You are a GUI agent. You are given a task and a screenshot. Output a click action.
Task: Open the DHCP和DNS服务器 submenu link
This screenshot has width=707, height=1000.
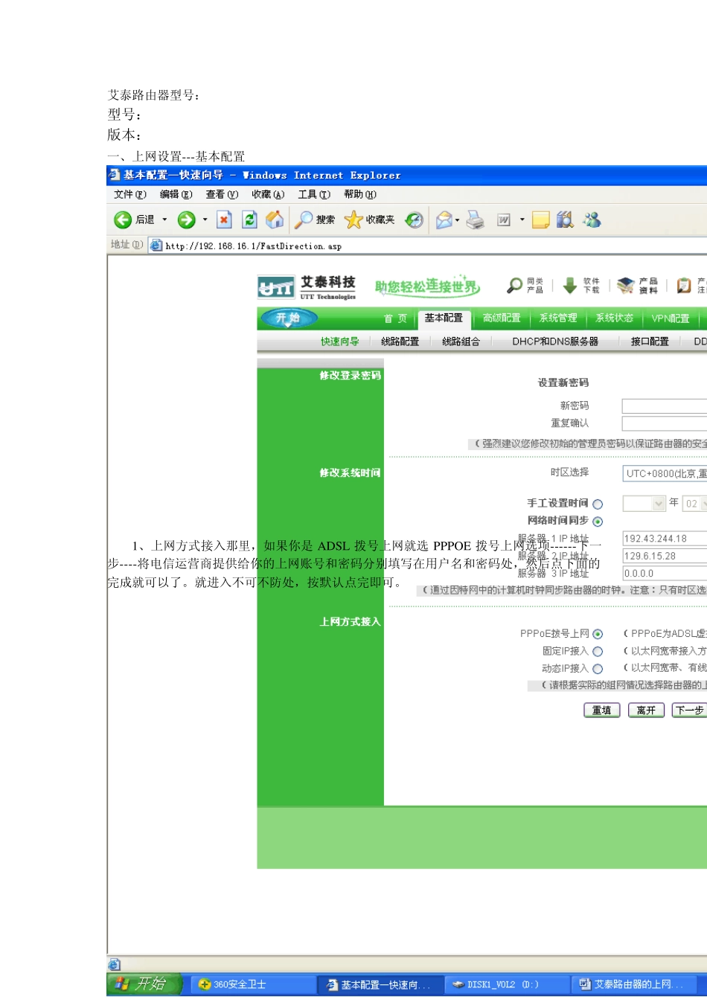pos(555,342)
